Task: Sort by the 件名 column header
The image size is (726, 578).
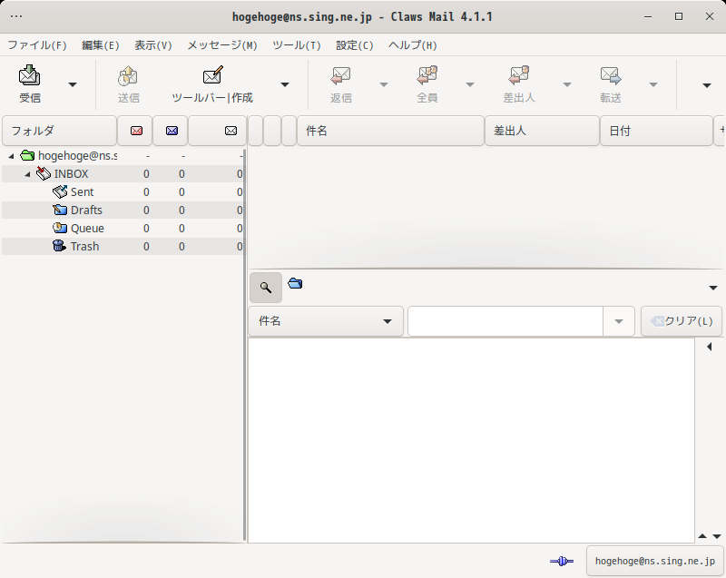Action: [x=390, y=131]
